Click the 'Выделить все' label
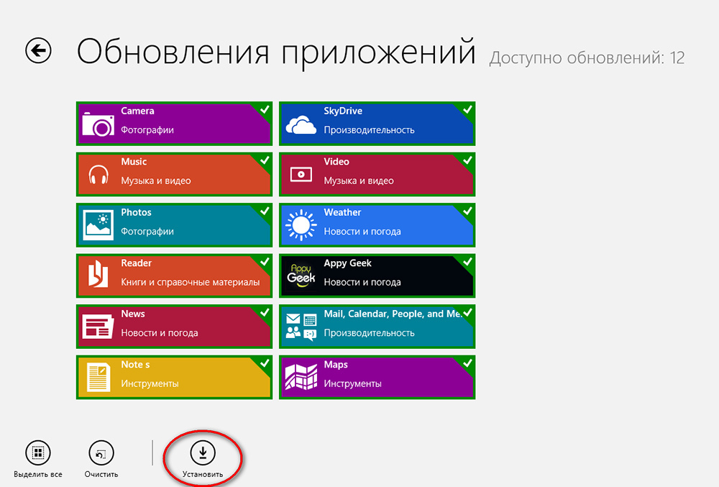This screenshot has height=487, width=719. click(38, 474)
